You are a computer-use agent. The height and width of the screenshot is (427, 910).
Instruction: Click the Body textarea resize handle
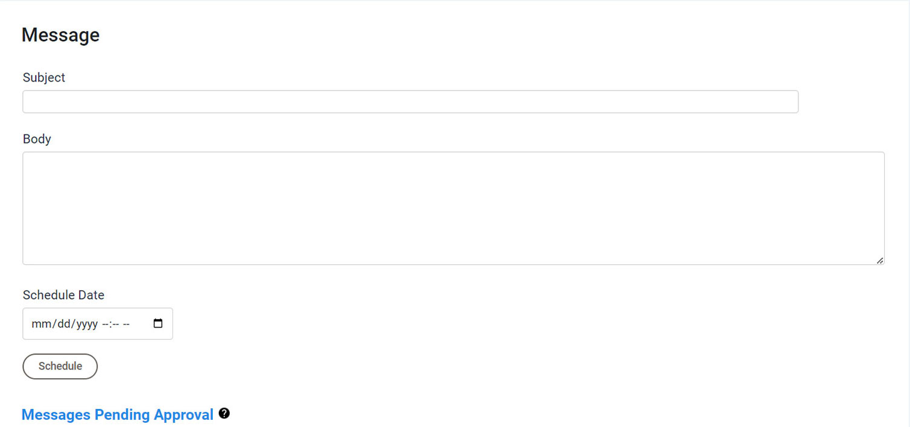879,260
